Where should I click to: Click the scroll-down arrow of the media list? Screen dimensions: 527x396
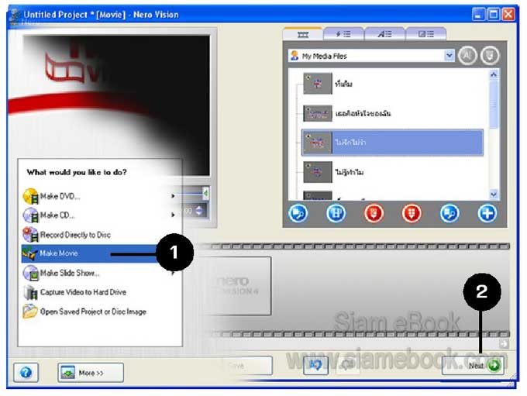(494, 194)
